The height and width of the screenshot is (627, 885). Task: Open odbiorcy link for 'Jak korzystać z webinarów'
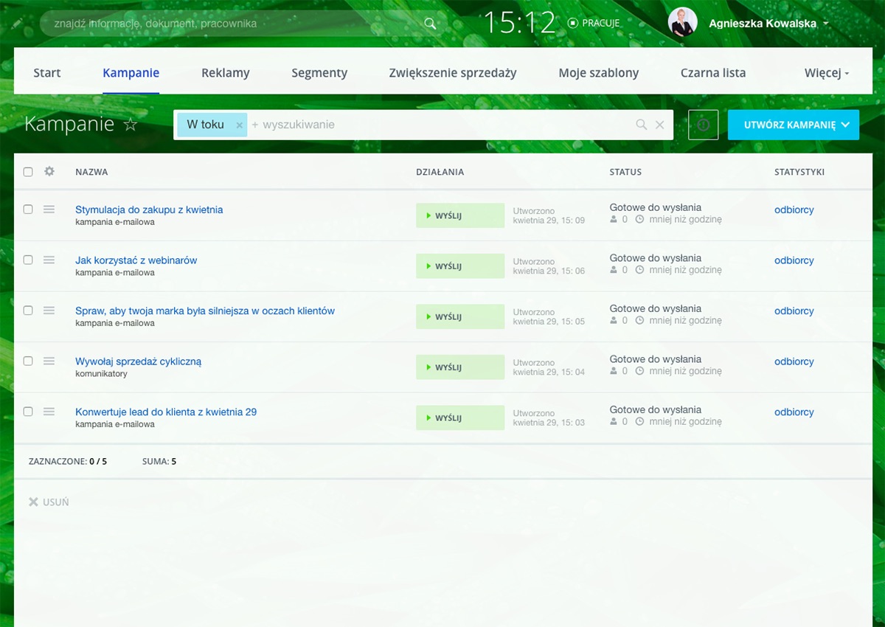point(794,260)
